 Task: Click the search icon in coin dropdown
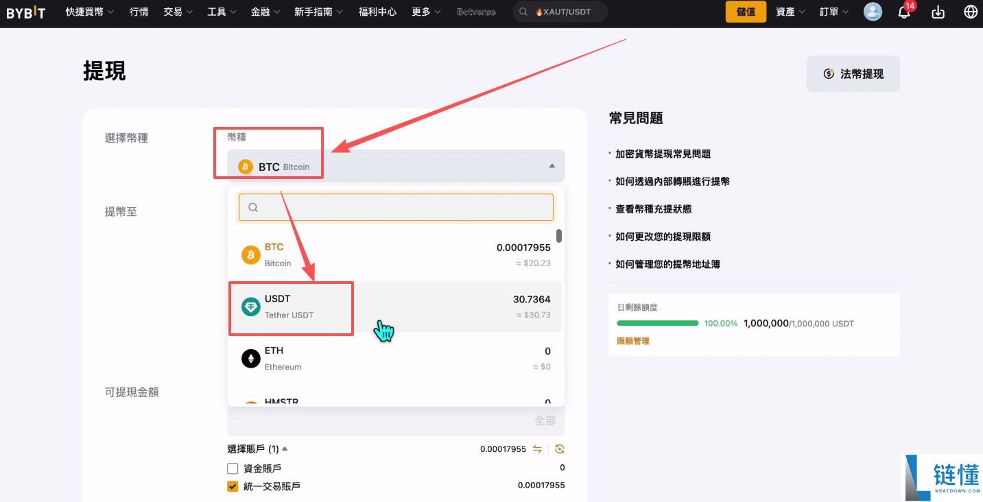253,207
